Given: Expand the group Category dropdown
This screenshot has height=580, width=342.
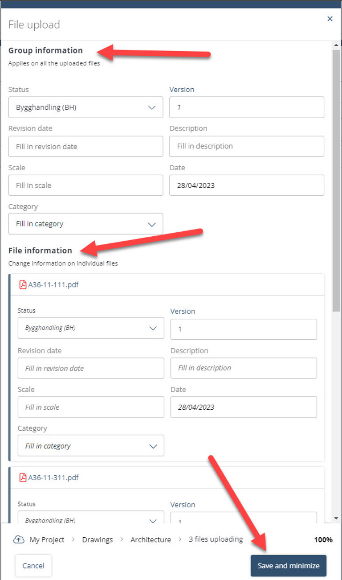Looking at the screenshot, I should (x=85, y=224).
